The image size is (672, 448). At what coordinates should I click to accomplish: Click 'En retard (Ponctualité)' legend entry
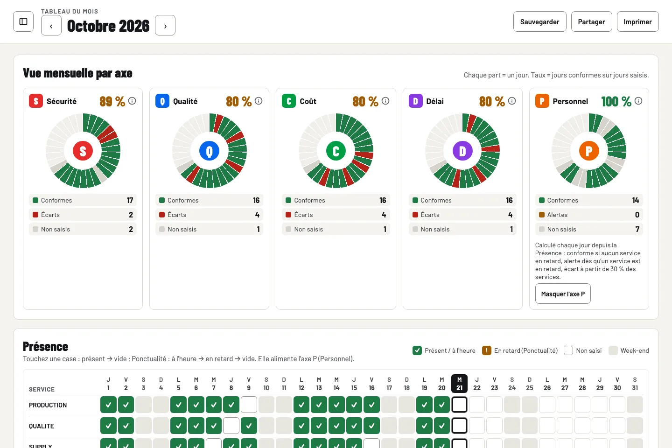[520, 350]
